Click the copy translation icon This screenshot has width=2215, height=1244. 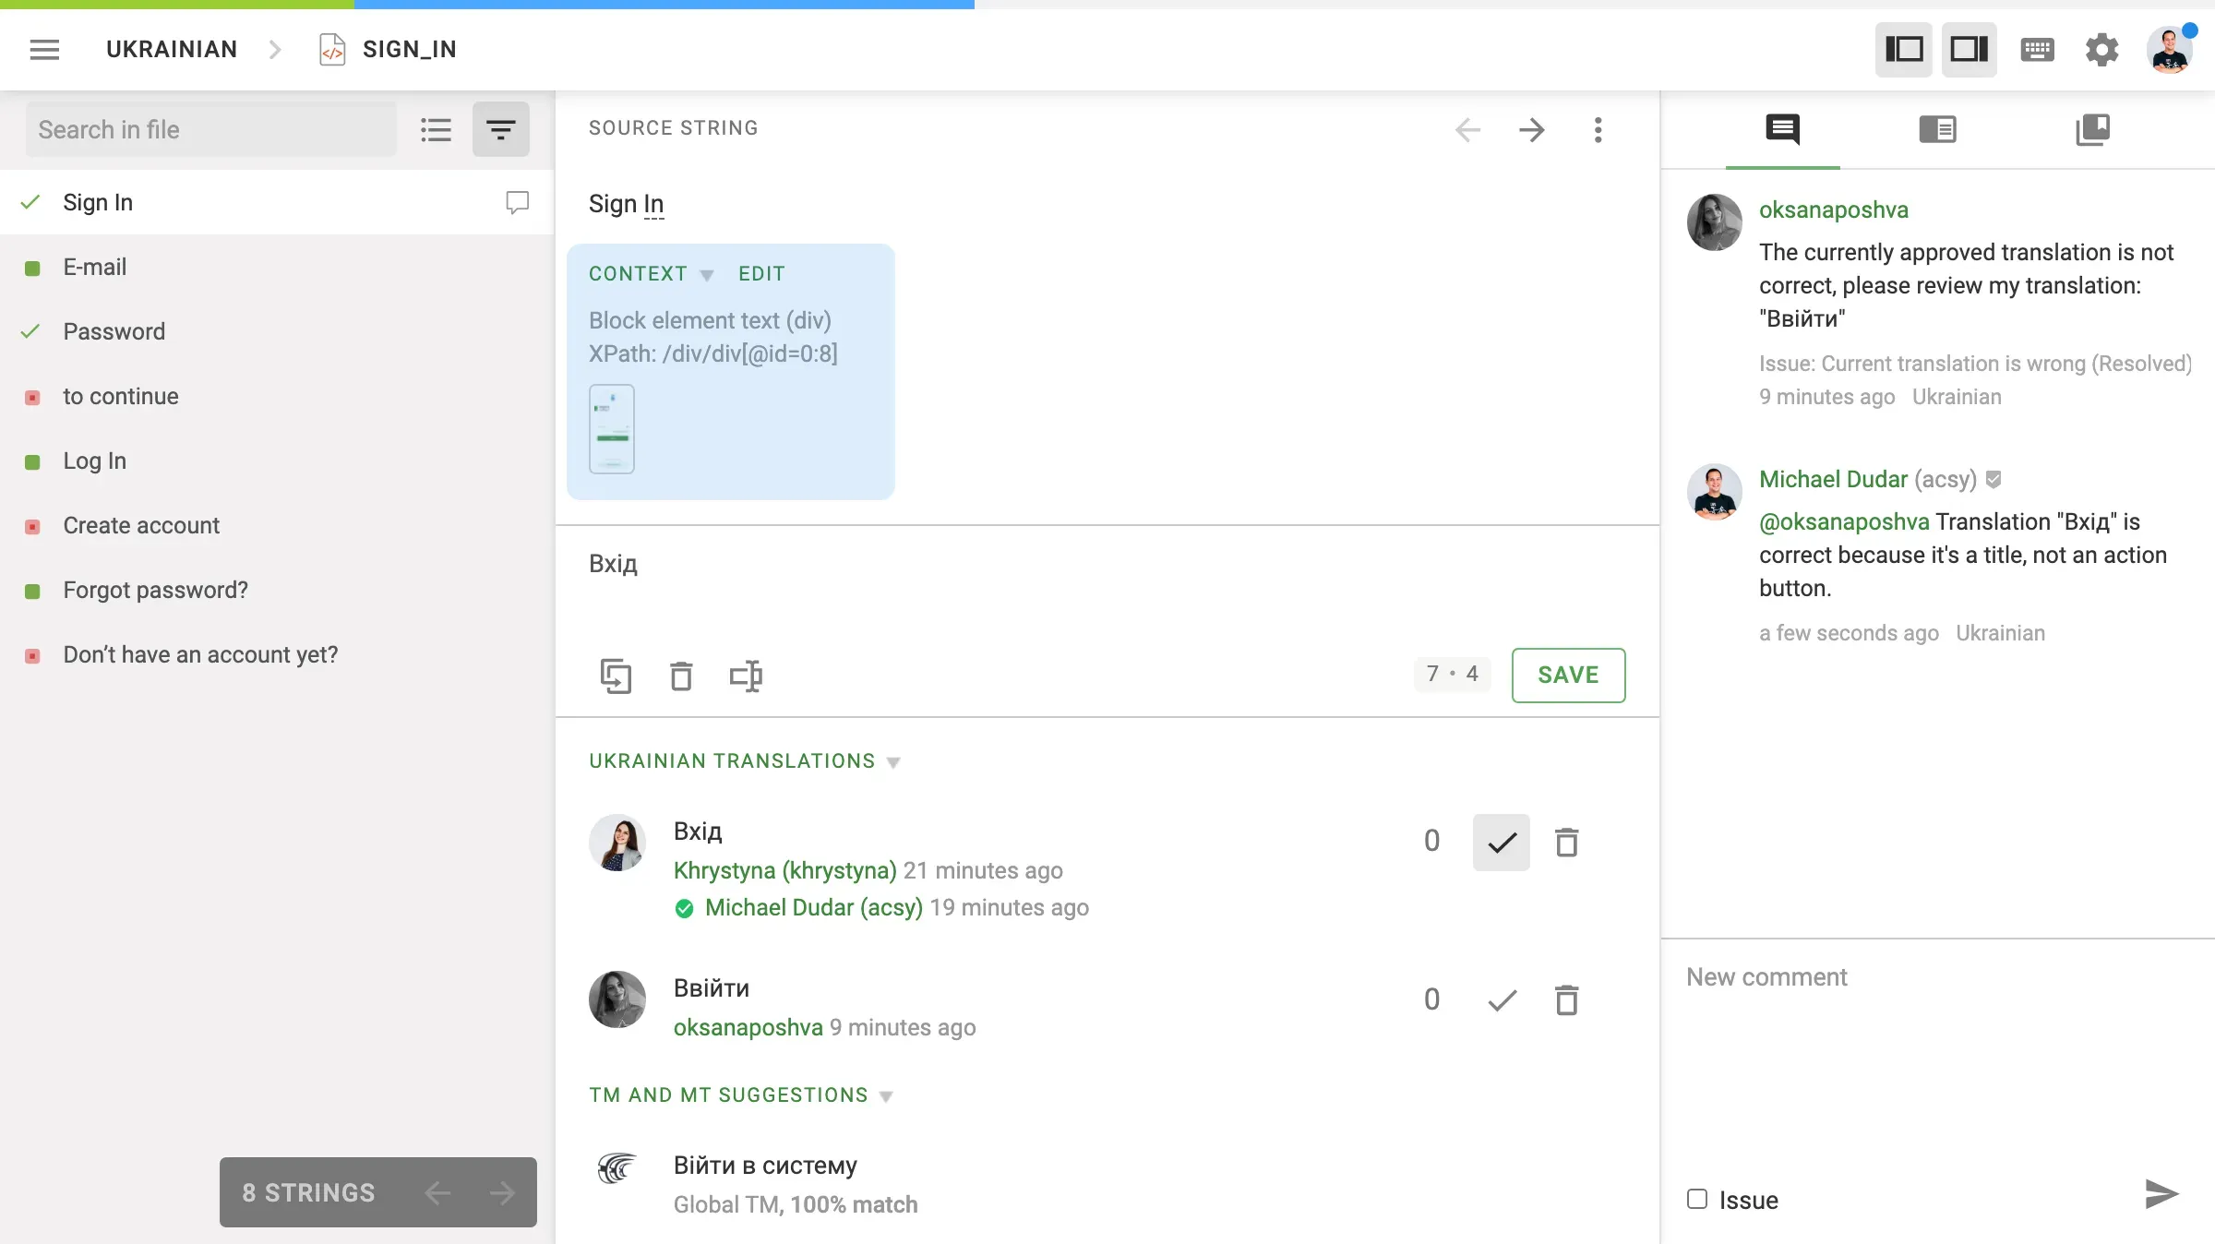(617, 676)
